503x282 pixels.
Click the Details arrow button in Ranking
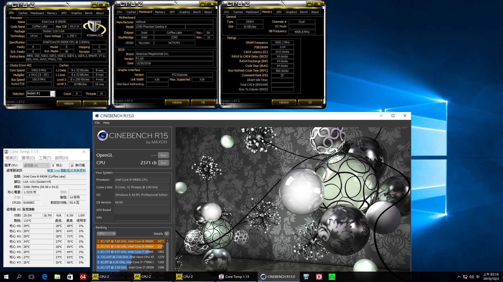[167, 234]
